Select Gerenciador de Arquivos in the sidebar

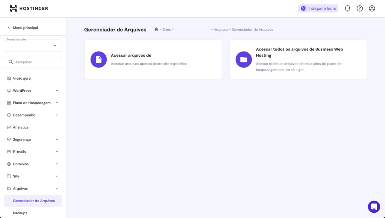point(33,201)
